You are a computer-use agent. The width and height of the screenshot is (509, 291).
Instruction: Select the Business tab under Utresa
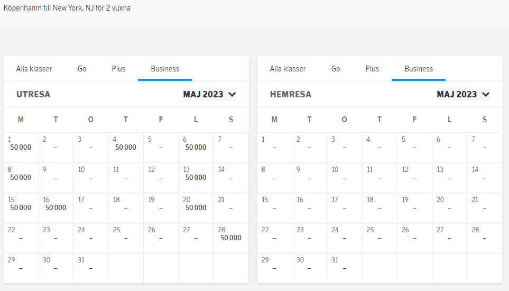[x=165, y=69]
